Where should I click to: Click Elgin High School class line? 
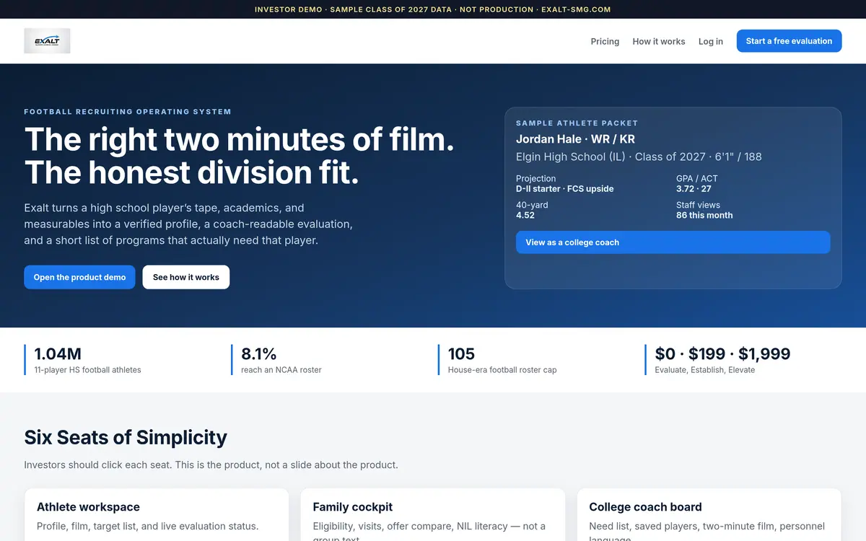(639, 157)
